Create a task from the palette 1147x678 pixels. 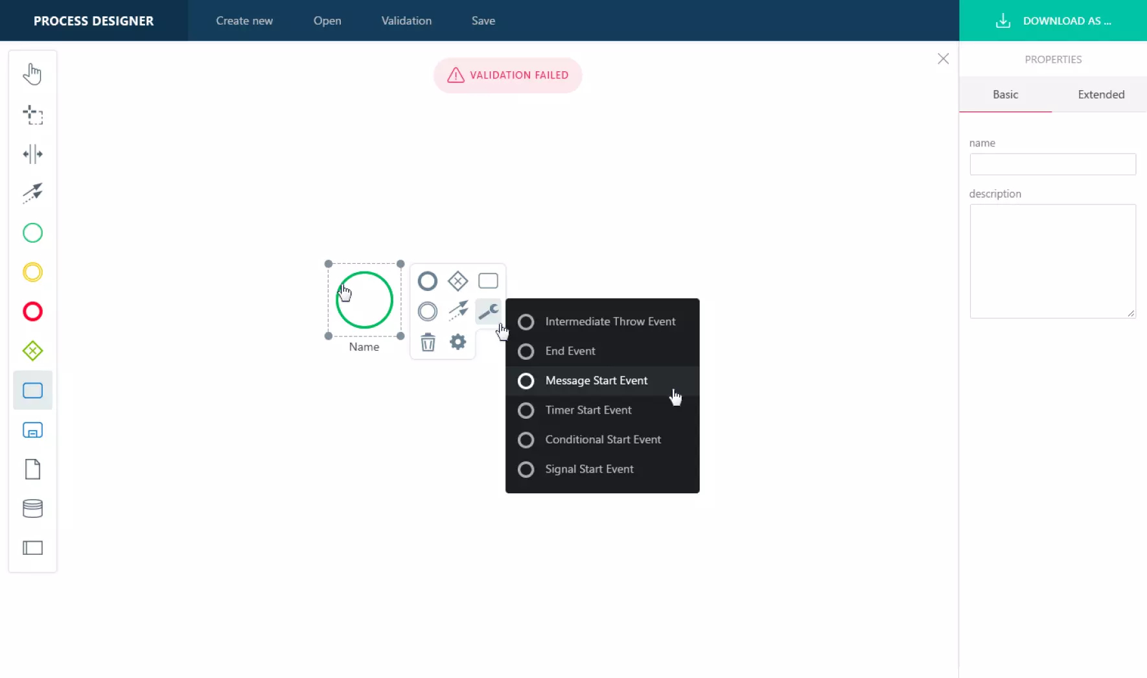(32, 390)
